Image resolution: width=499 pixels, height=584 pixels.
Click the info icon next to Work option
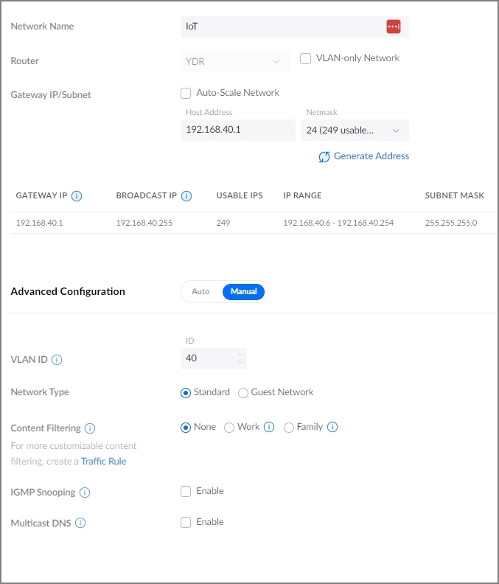(x=269, y=427)
